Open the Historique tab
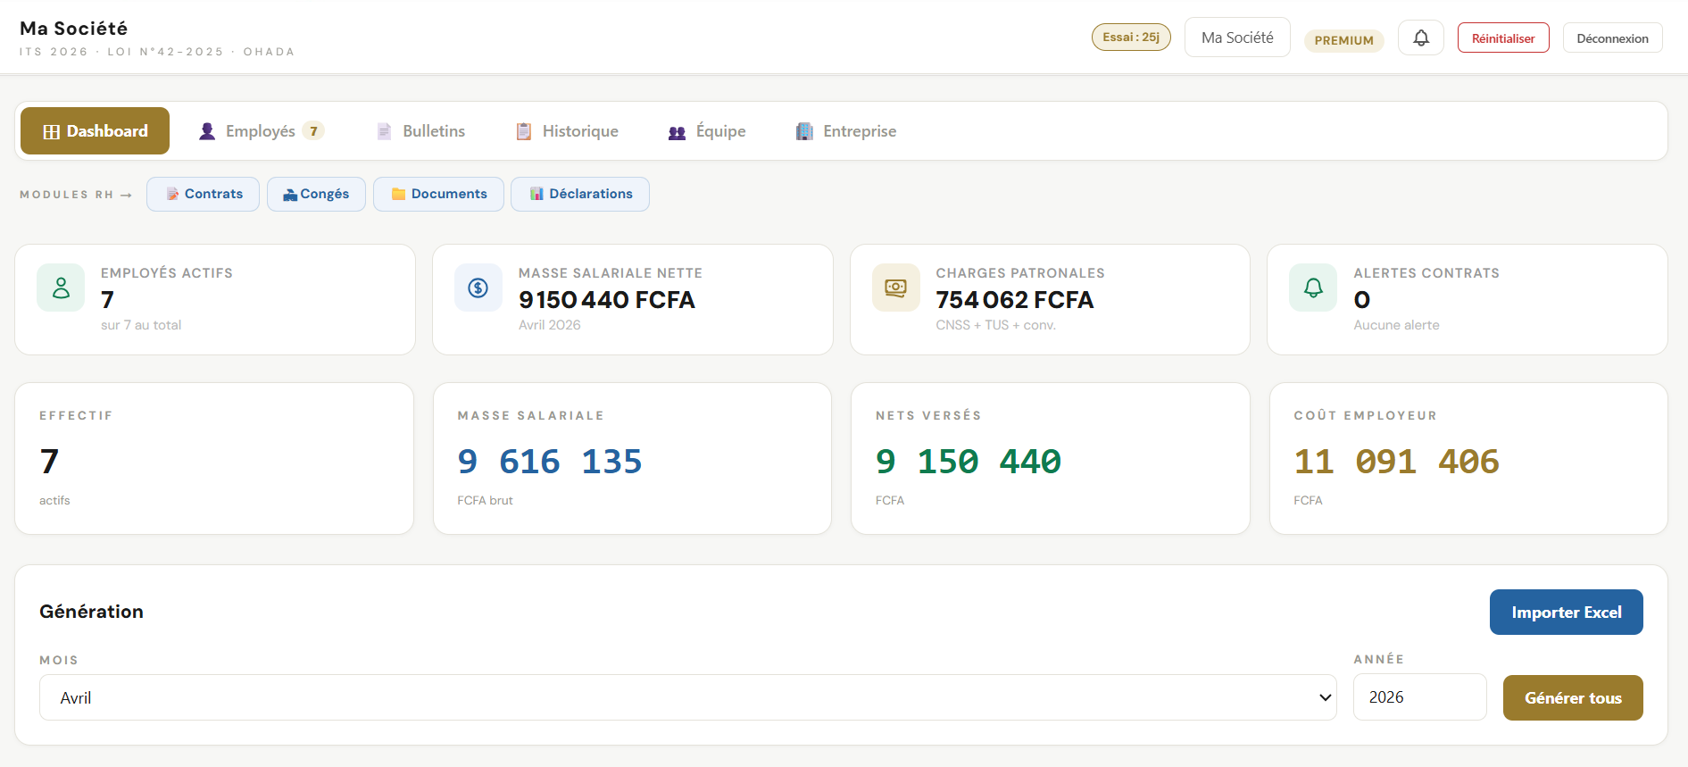This screenshot has width=1688, height=767. click(x=568, y=131)
